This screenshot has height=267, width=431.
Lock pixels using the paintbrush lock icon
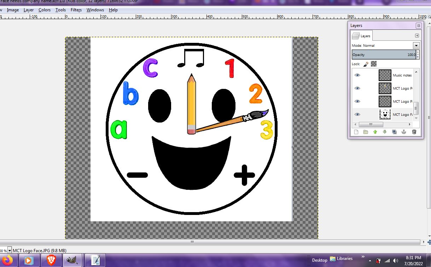[x=366, y=64]
